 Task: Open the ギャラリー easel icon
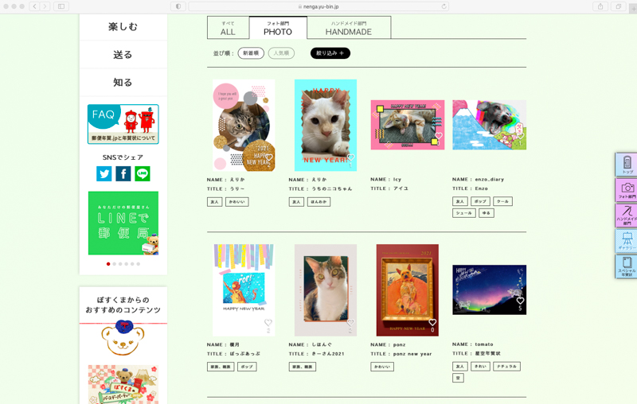click(x=627, y=240)
